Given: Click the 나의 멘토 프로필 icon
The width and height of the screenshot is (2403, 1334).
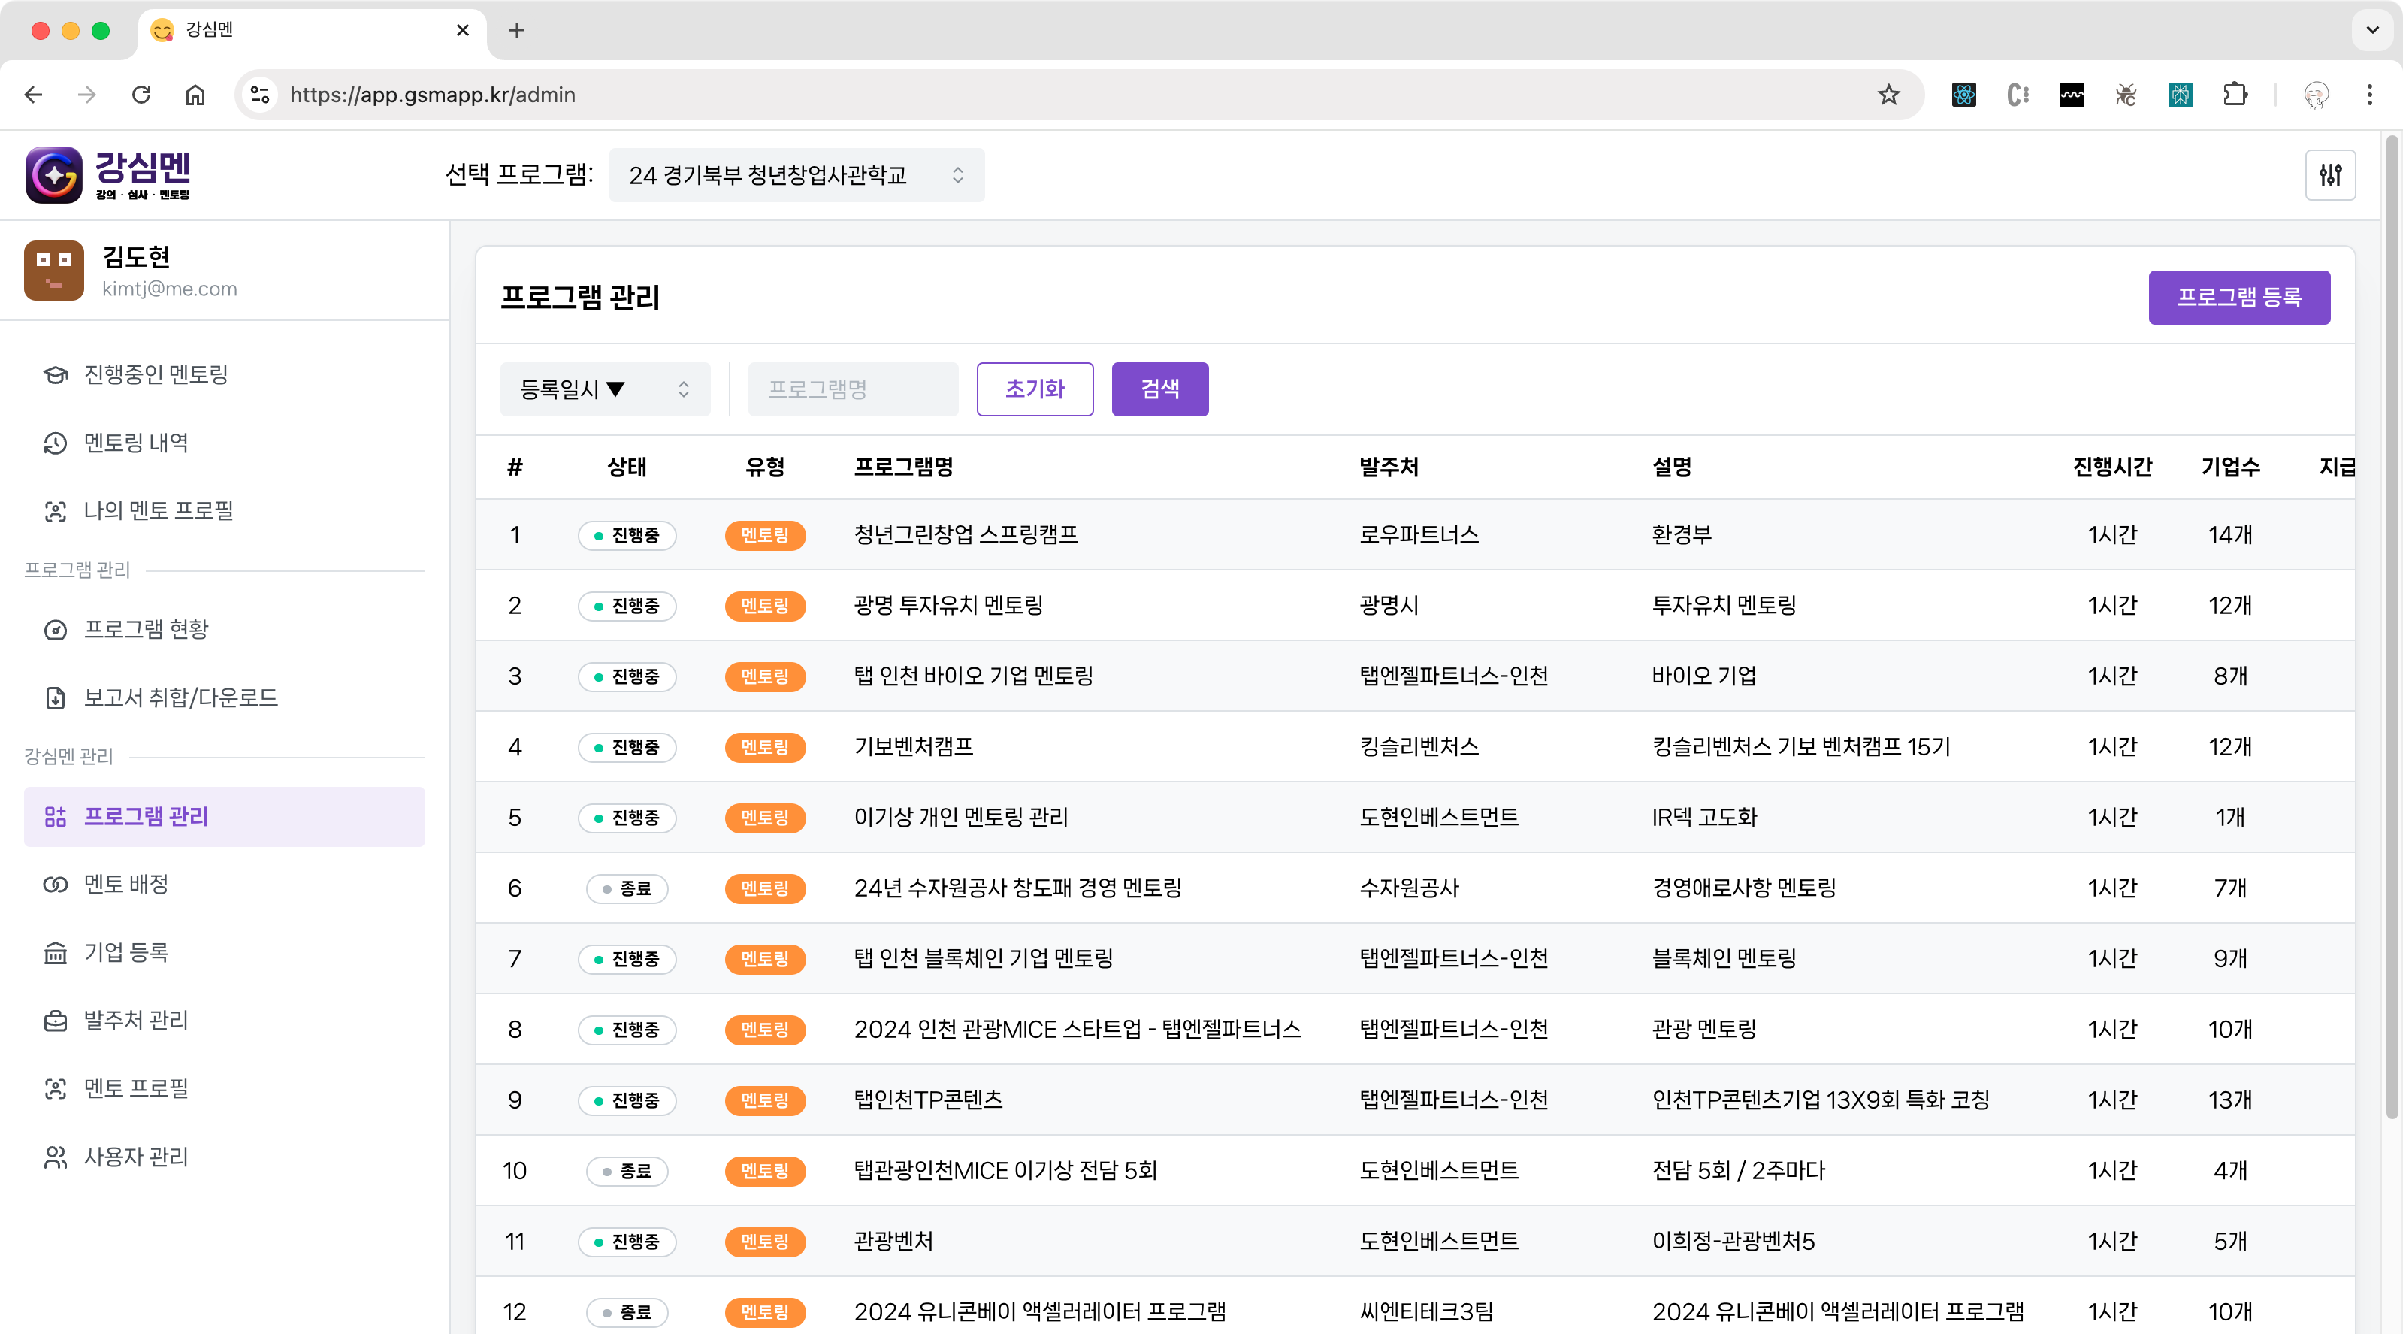Looking at the screenshot, I should (55, 511).
